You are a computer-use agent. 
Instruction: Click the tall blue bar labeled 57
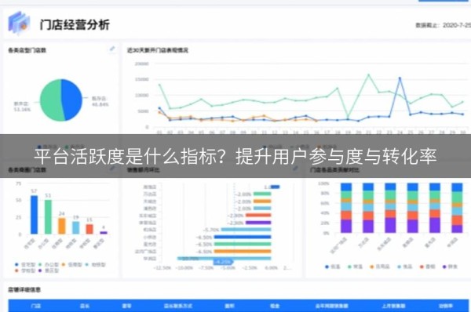tap(35, 215)
